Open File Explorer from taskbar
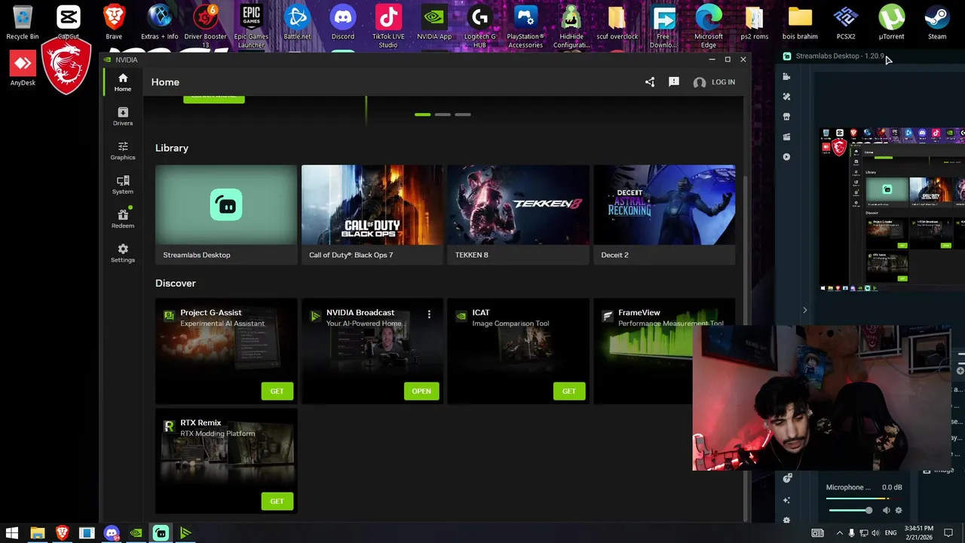The width and height of the screenshot is (965, 543). pyautogui.click(x=37, y=533)
